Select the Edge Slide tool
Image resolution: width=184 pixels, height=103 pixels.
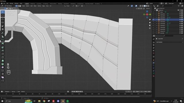pos(3,71)
